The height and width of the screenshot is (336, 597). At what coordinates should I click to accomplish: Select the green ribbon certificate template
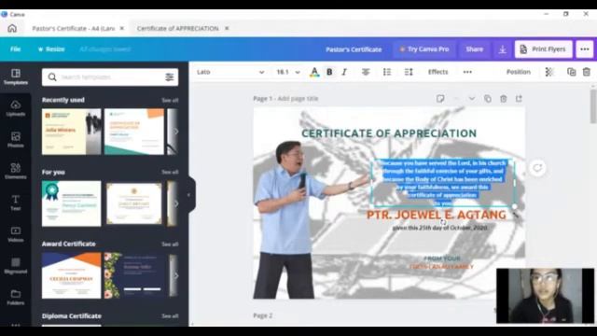click(72, 203)
